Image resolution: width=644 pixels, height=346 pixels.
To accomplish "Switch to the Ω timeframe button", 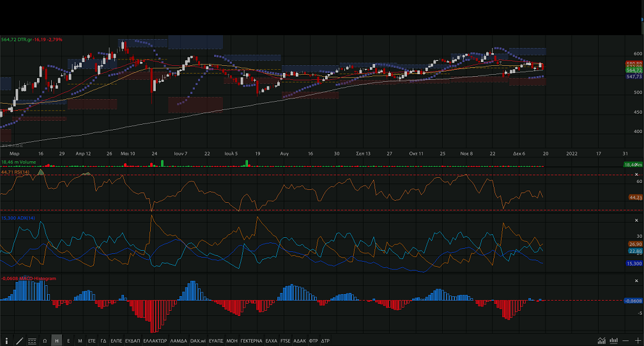I will tap(45, 341).
